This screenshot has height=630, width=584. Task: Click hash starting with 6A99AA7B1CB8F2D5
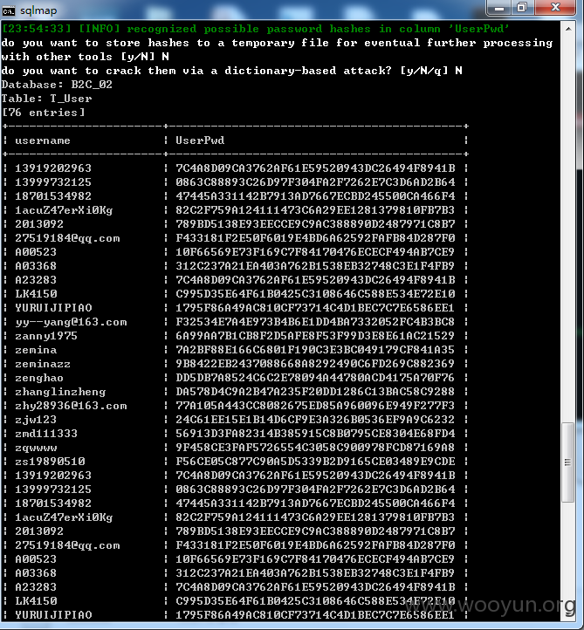coord(315,336)
